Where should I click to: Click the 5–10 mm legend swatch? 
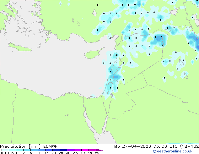[x=34, y=150]
